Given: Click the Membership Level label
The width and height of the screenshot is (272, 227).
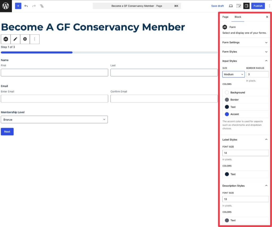Looking at the screenshot, I should pos(13,112).
